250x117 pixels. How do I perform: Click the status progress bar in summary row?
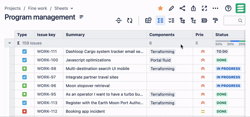pos(230,41)
